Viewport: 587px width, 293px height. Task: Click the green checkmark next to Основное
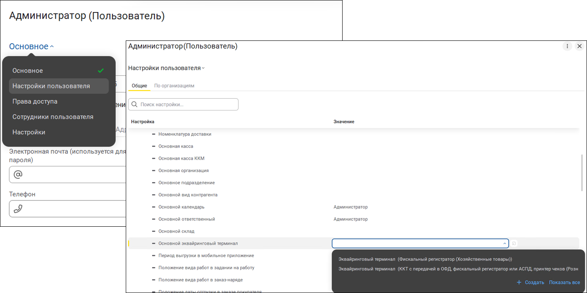tap(101, 70)
